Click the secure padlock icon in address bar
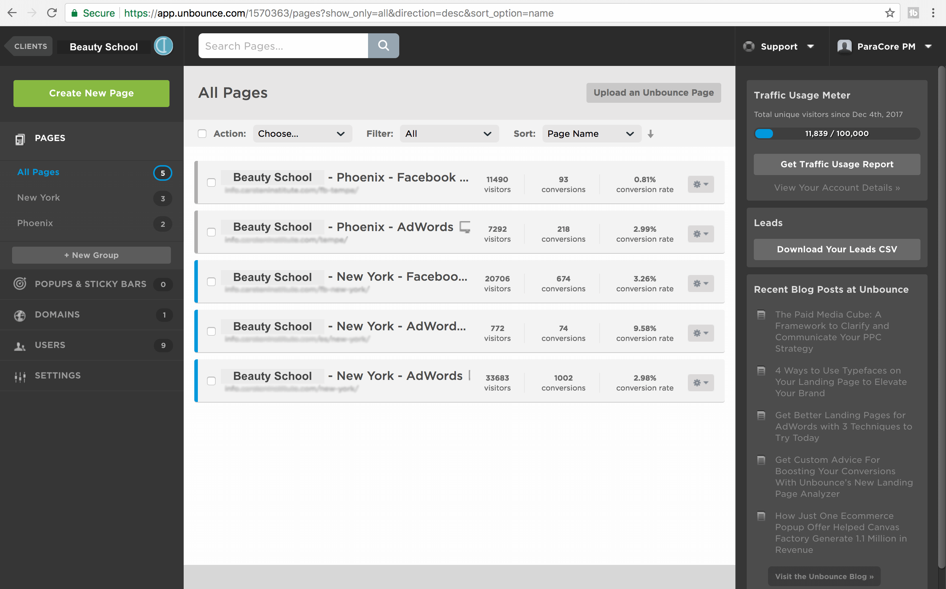946x589 pixels. coord(74,13)
